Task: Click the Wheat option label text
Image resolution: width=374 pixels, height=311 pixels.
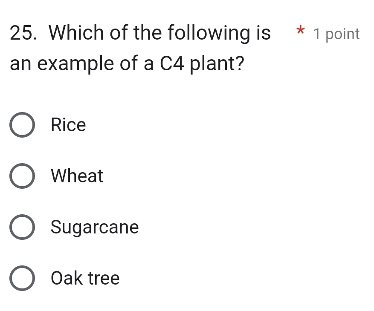Action: click(77, 176)
